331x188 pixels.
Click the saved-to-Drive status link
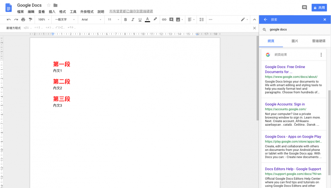(131, 12)
